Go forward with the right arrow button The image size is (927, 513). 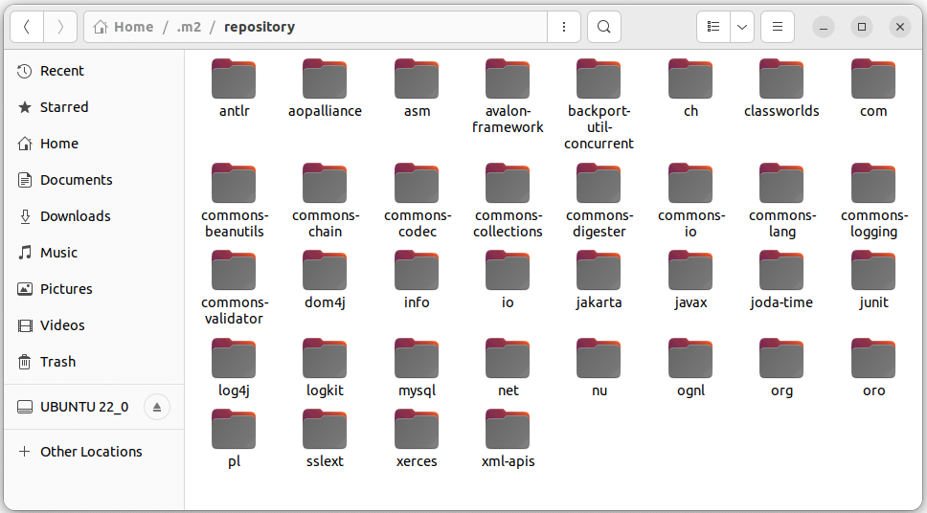point(60,27)
